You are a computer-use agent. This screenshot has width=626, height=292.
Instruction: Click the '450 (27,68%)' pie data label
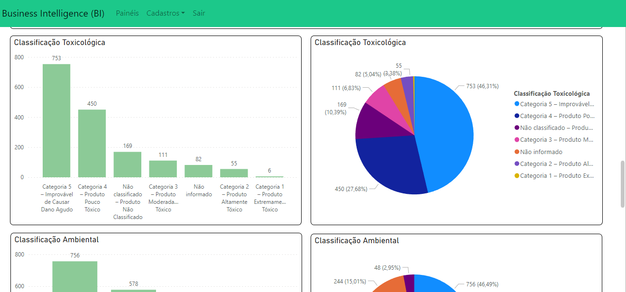click(x=351, y=189)
